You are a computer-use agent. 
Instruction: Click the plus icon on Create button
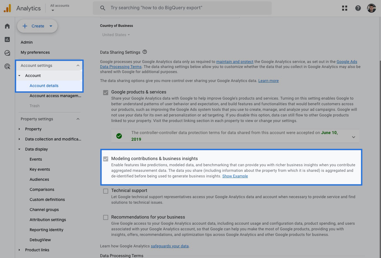click(x=25, y=26)
